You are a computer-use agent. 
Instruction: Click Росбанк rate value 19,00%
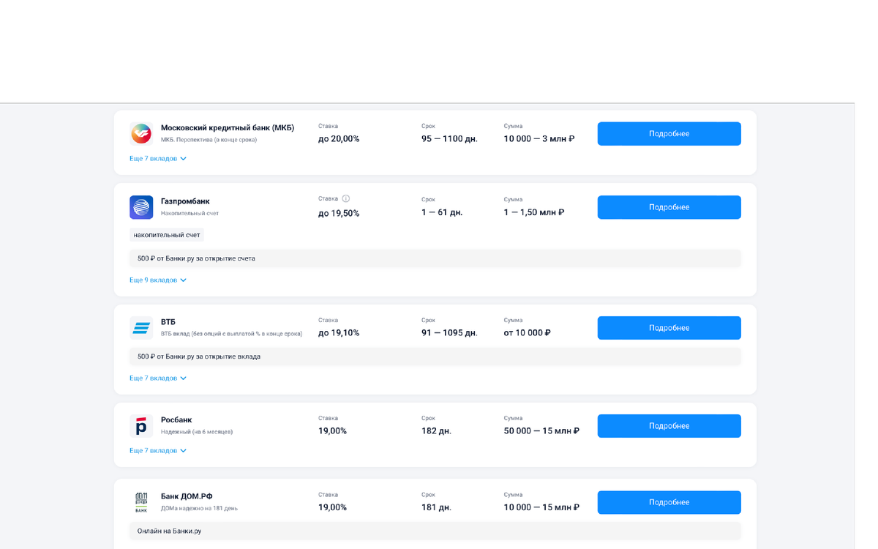click(x=332, y=431)
